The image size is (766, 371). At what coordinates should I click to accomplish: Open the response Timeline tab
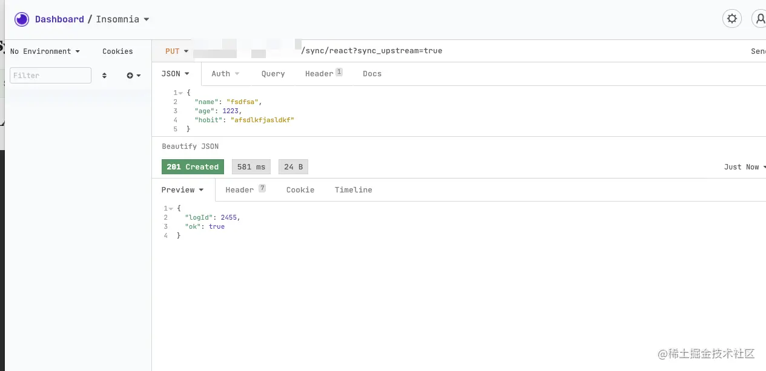(354, 190)
